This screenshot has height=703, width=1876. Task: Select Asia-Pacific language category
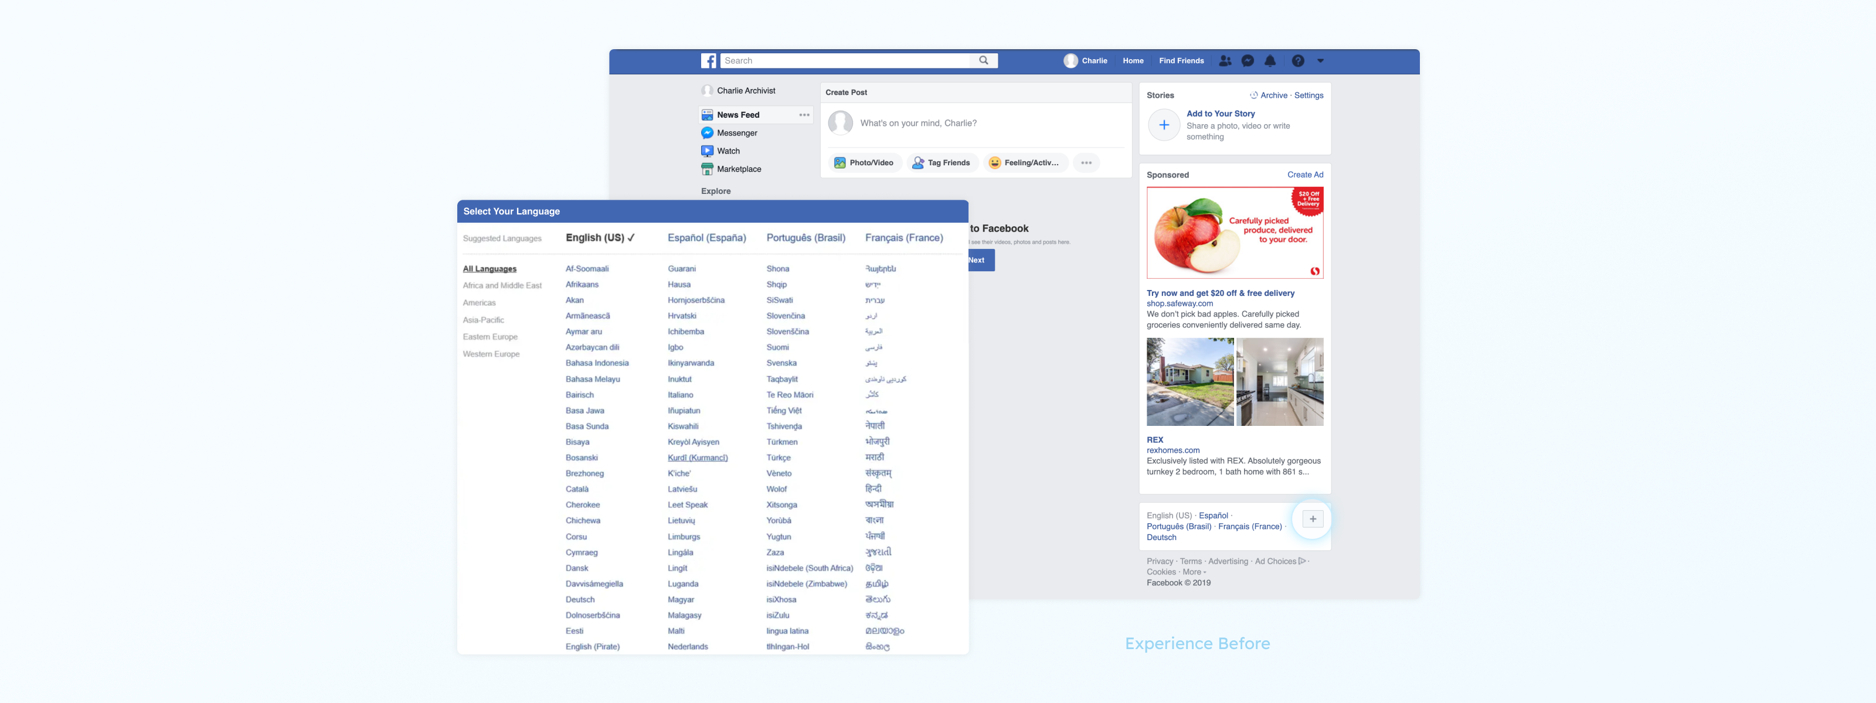483,320
